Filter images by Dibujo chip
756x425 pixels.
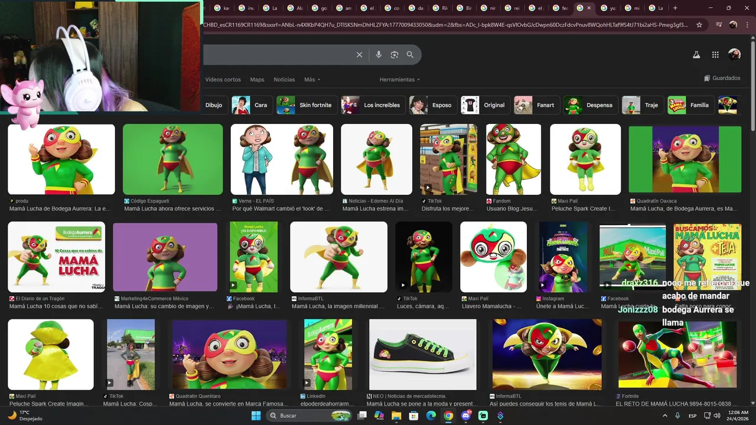pos(214,105)
